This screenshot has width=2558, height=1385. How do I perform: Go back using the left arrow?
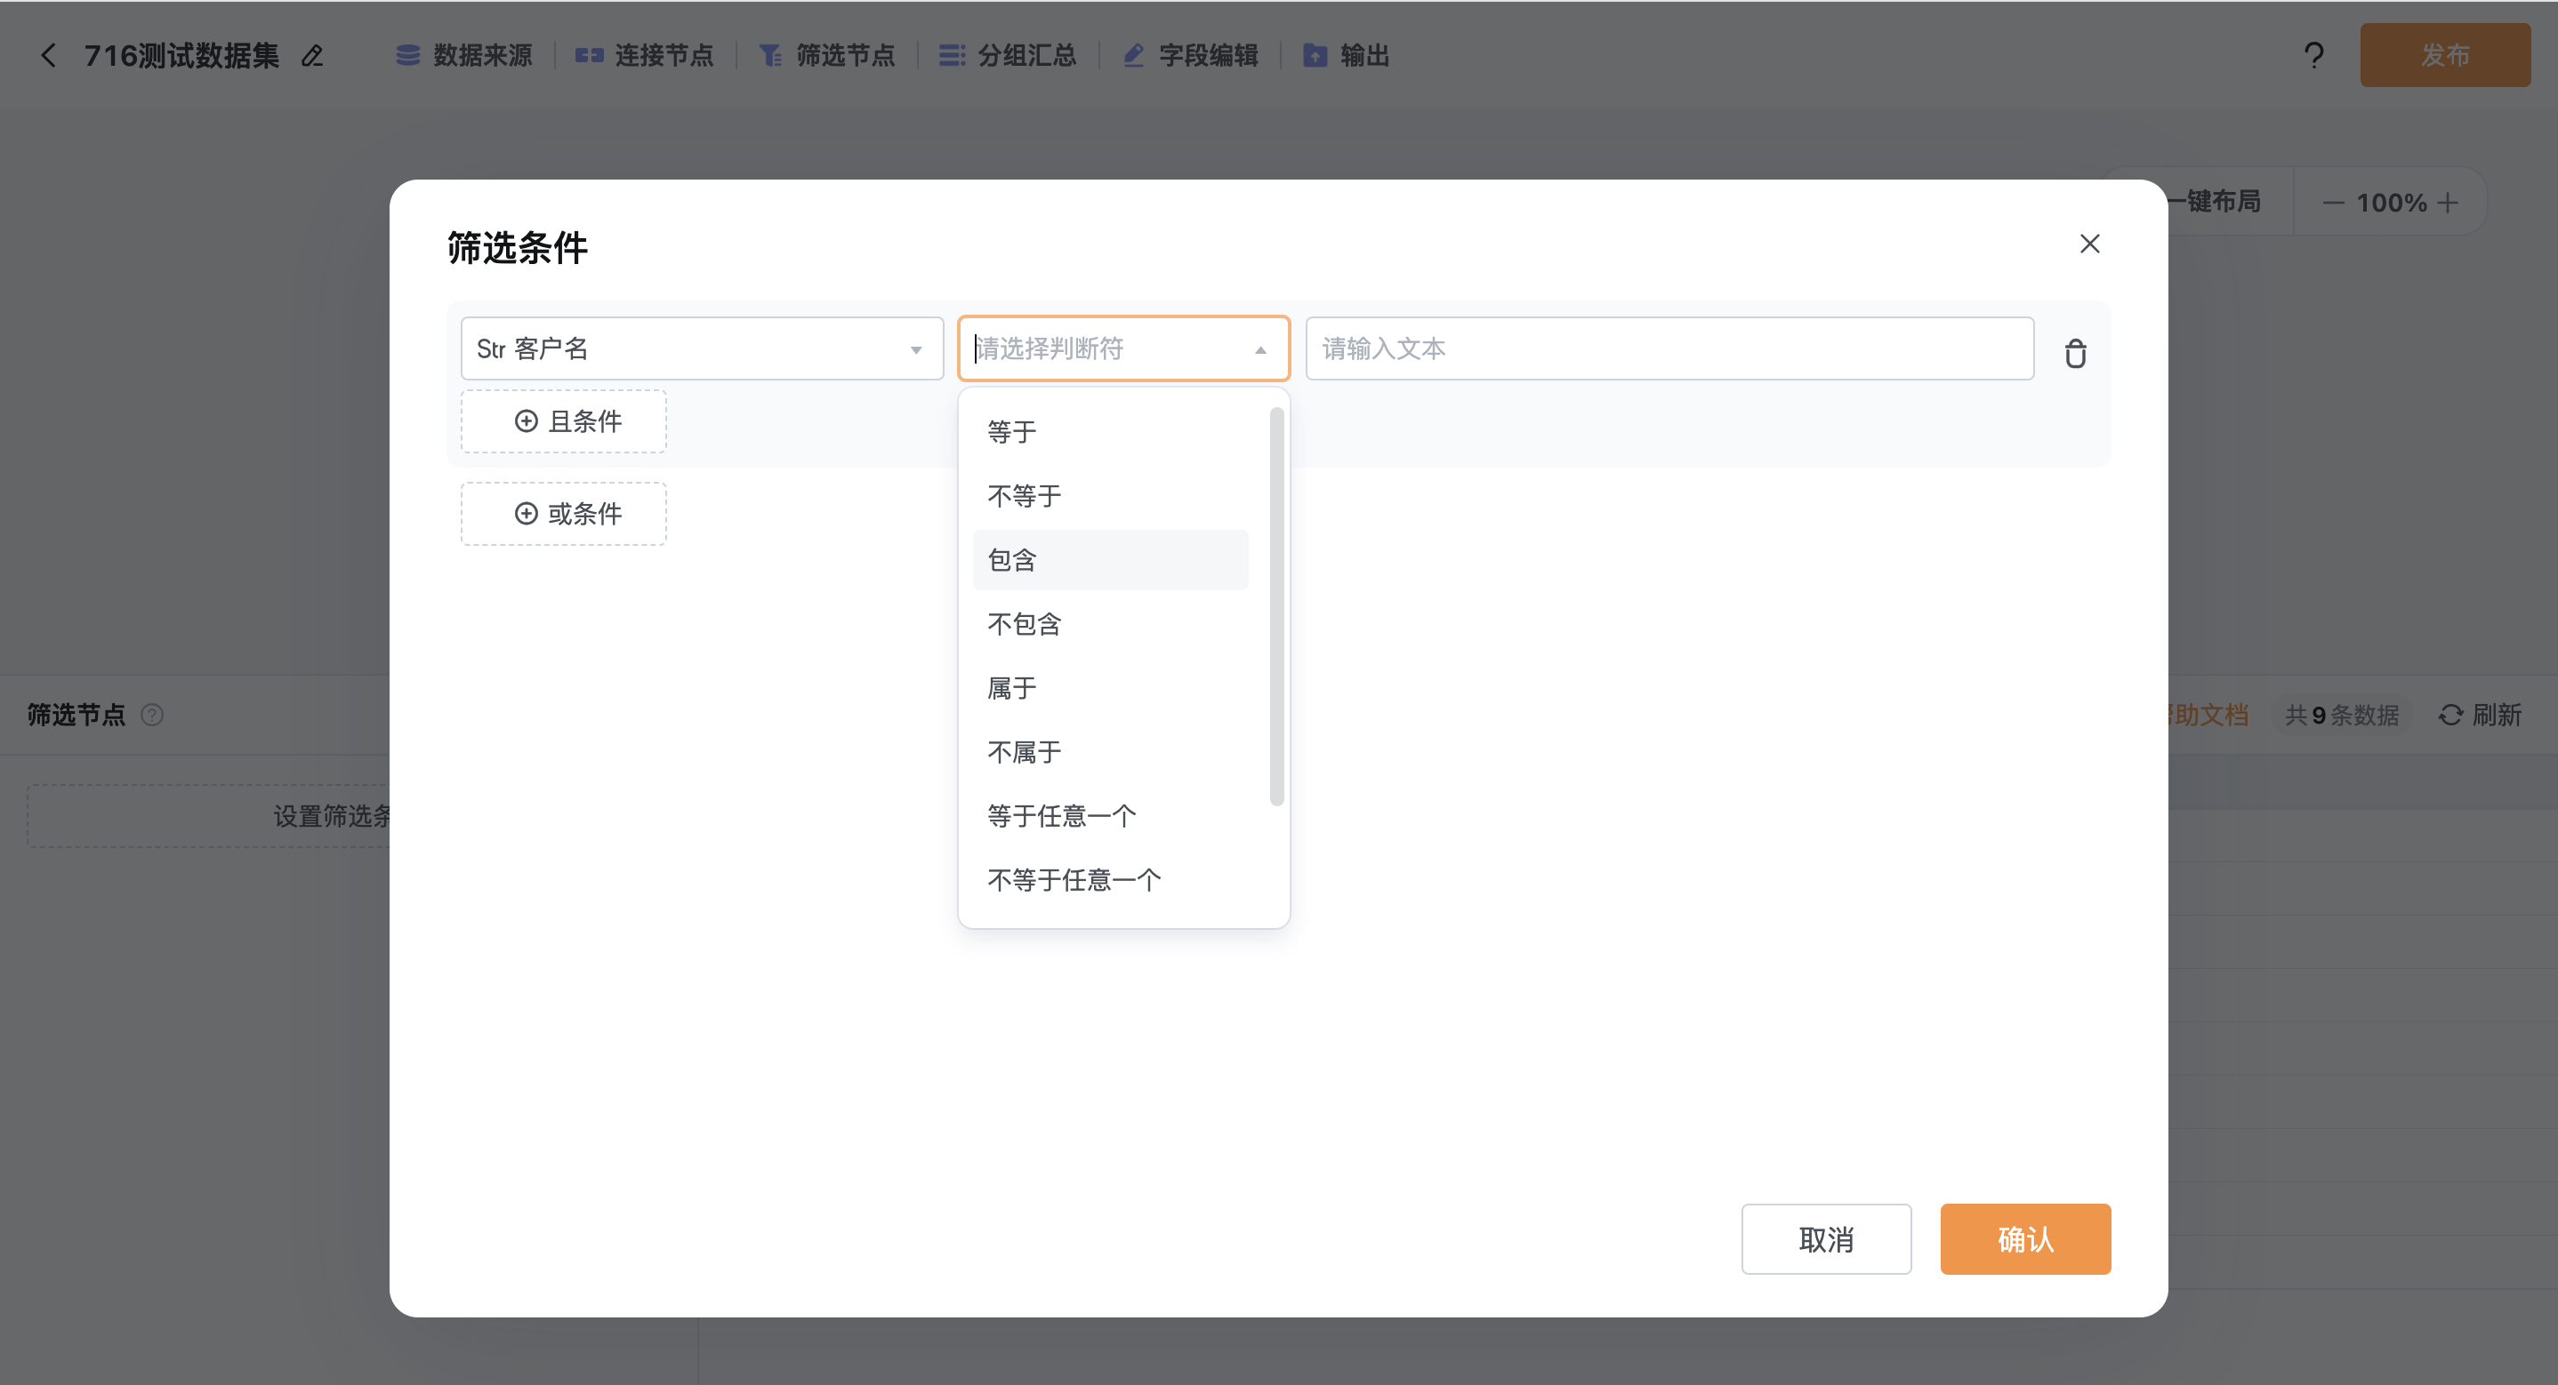48,56
